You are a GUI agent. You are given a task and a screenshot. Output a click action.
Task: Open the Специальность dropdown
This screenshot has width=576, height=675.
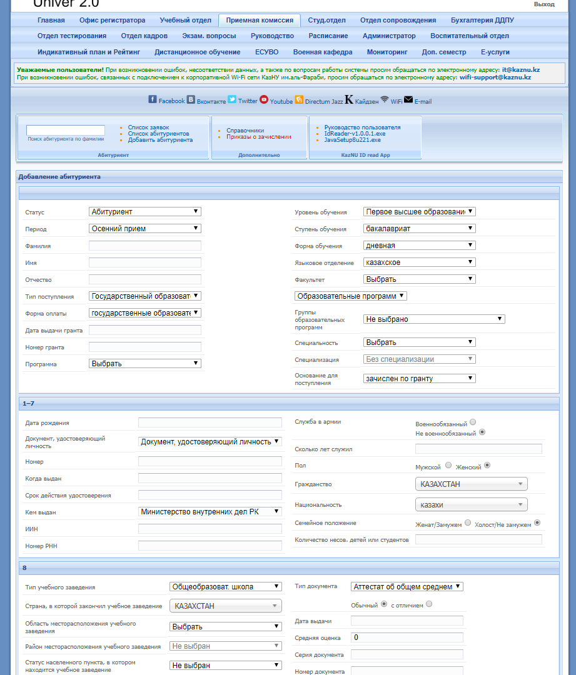tap(419, 342)
